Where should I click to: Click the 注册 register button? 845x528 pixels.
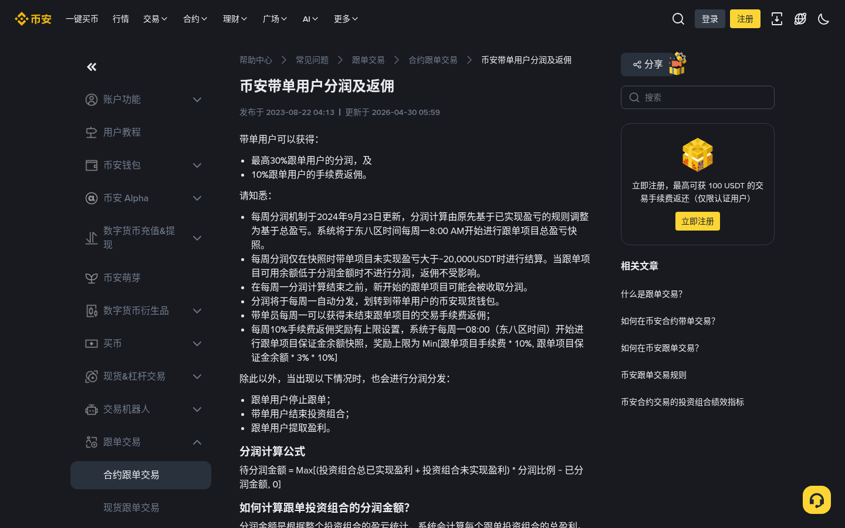[x=745, y=19]
